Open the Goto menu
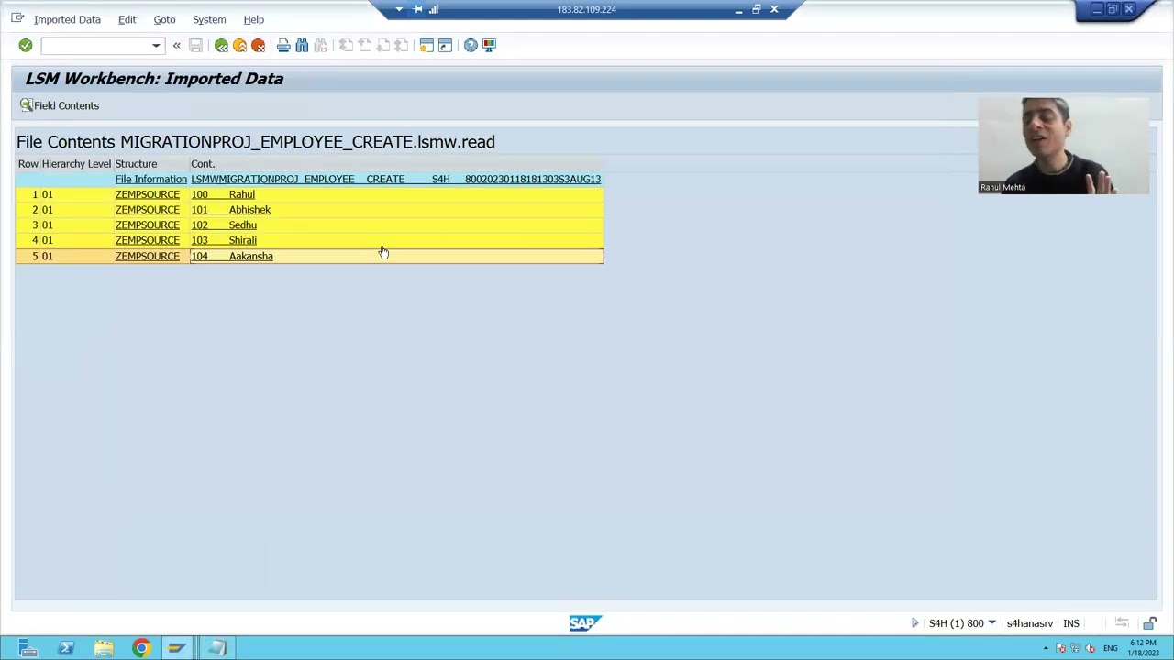Viewport: 1174px width, 660px height. (164, 19)
